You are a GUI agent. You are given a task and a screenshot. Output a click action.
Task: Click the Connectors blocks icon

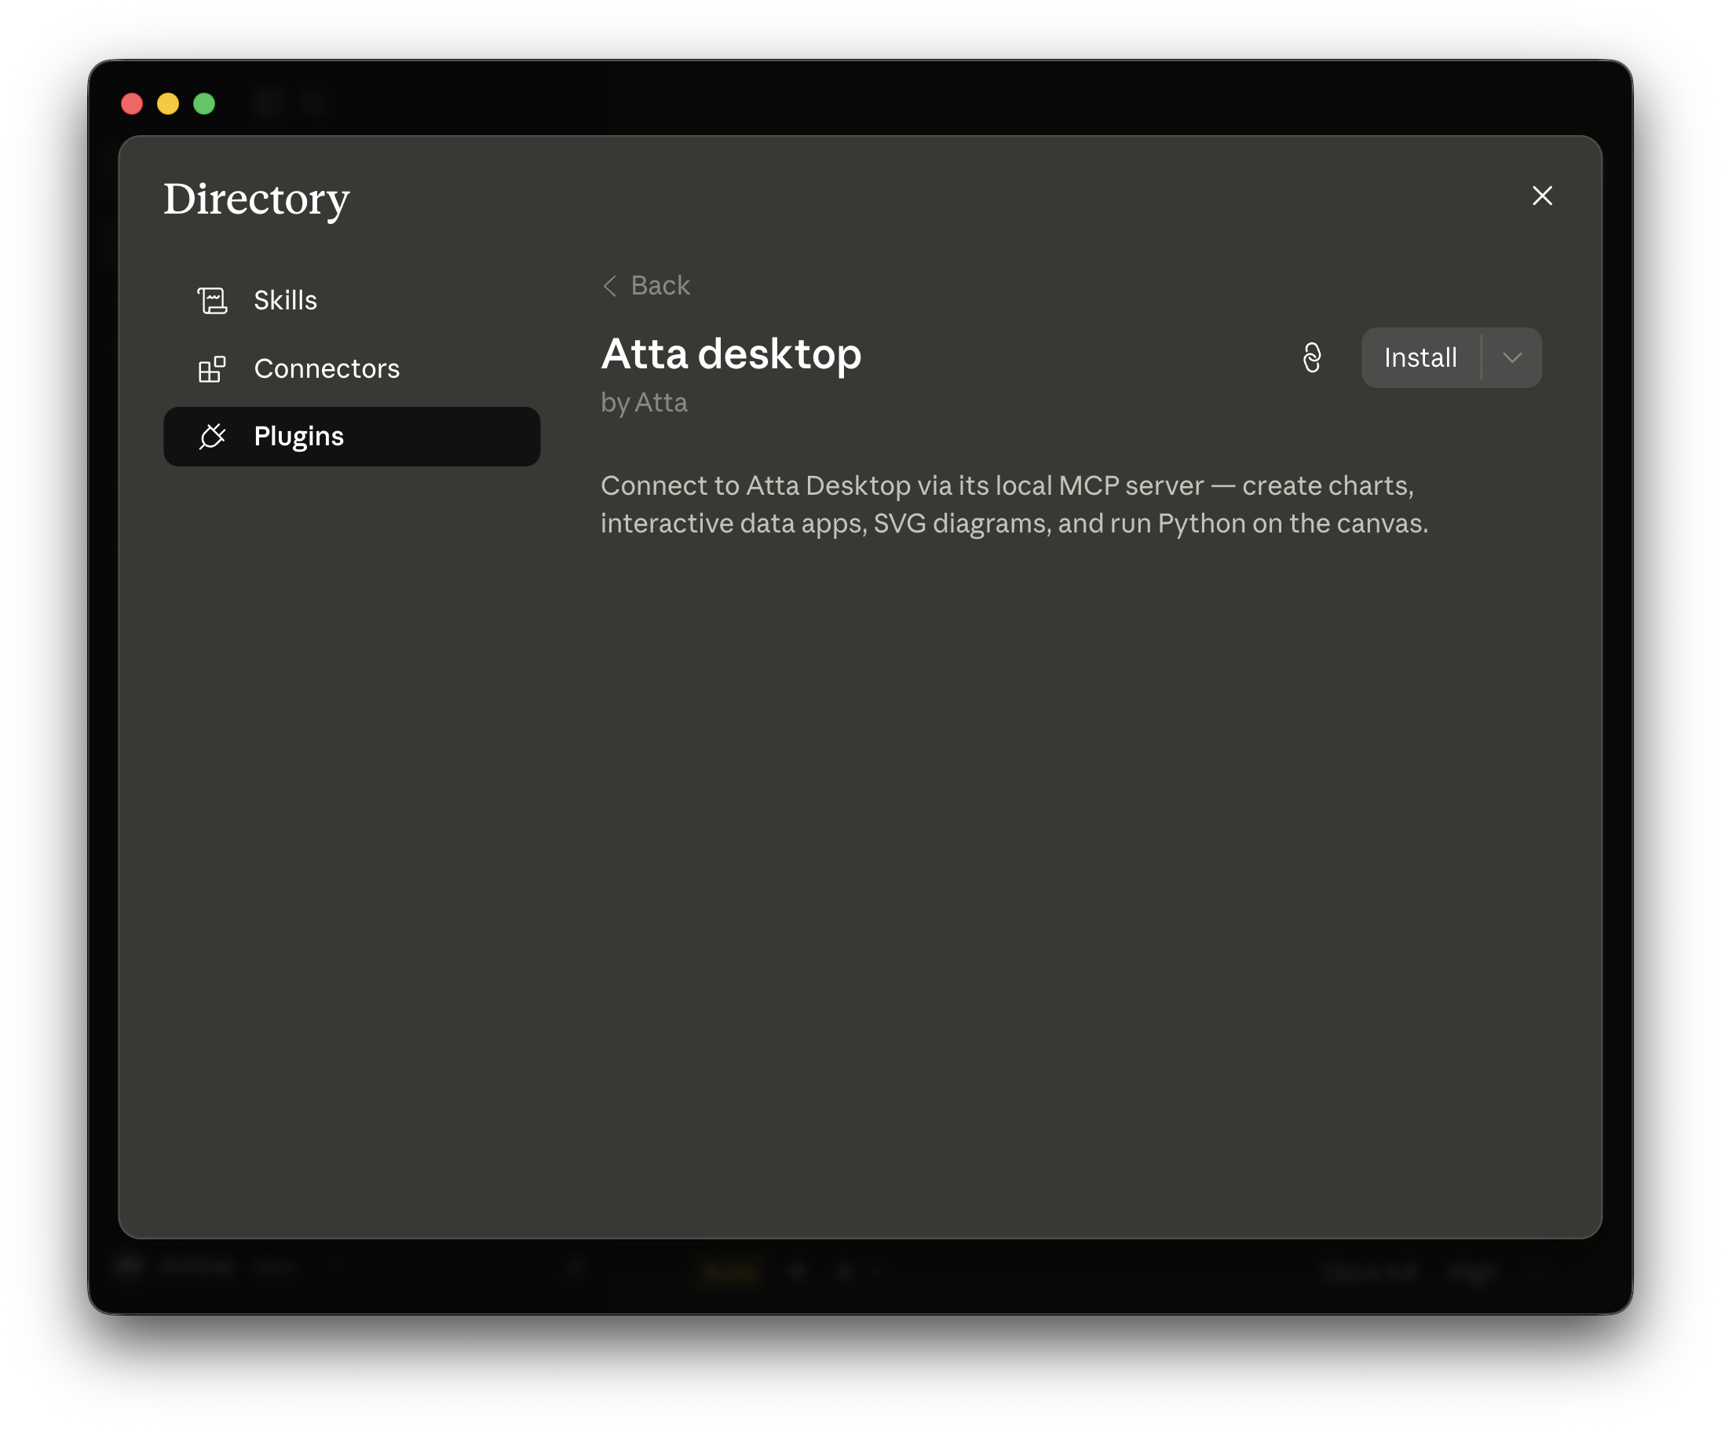click(x=212, y=370)
